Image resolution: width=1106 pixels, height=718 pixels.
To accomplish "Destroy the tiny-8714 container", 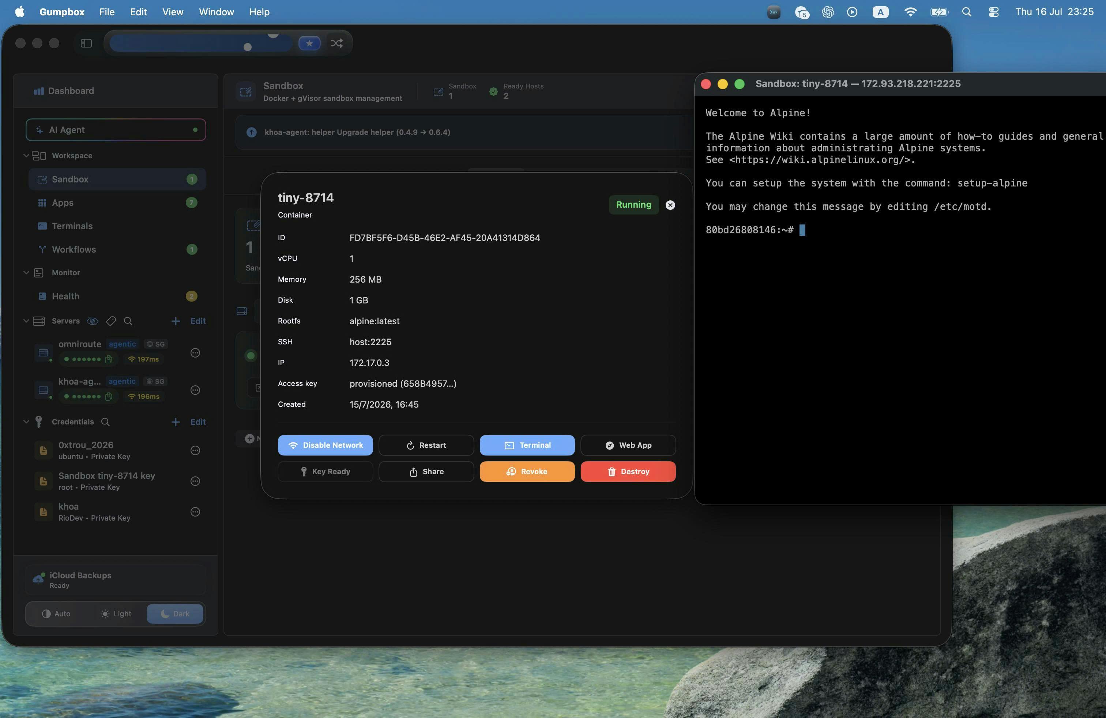I will tap(628, 472).
